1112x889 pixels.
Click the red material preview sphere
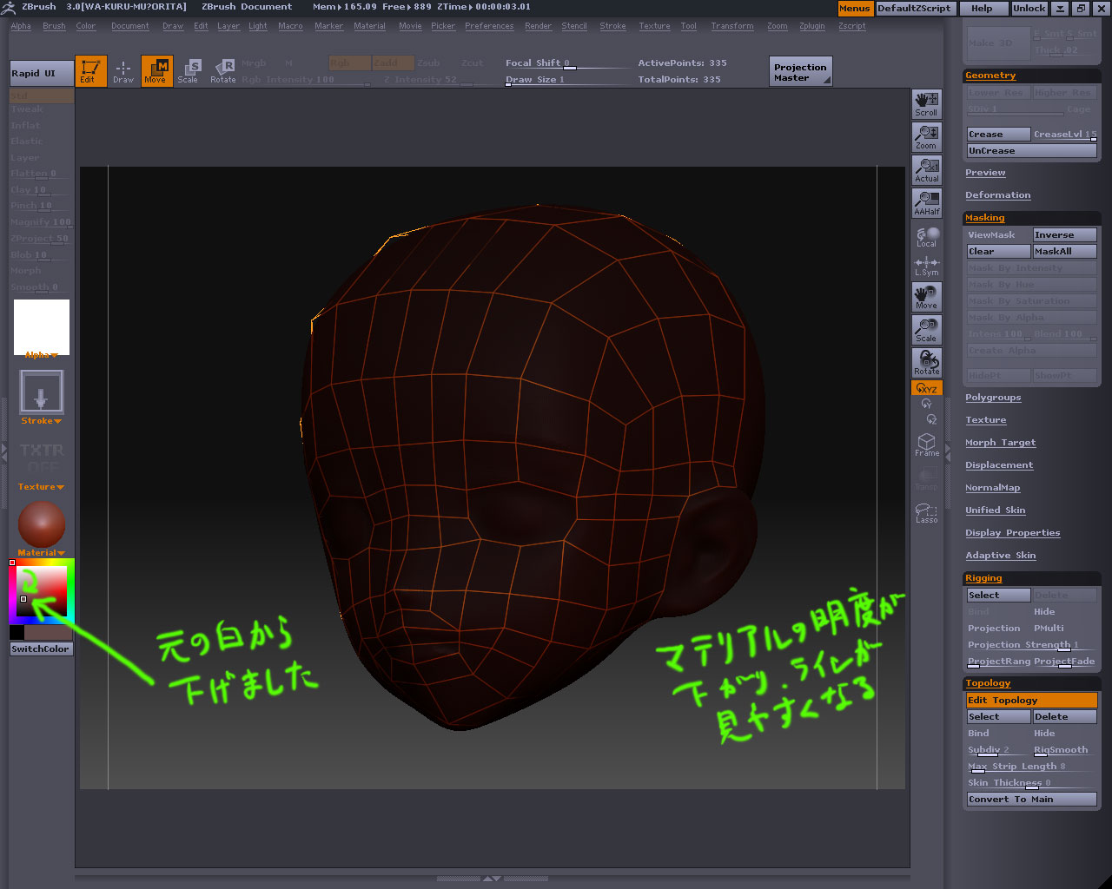coord(42,524)
